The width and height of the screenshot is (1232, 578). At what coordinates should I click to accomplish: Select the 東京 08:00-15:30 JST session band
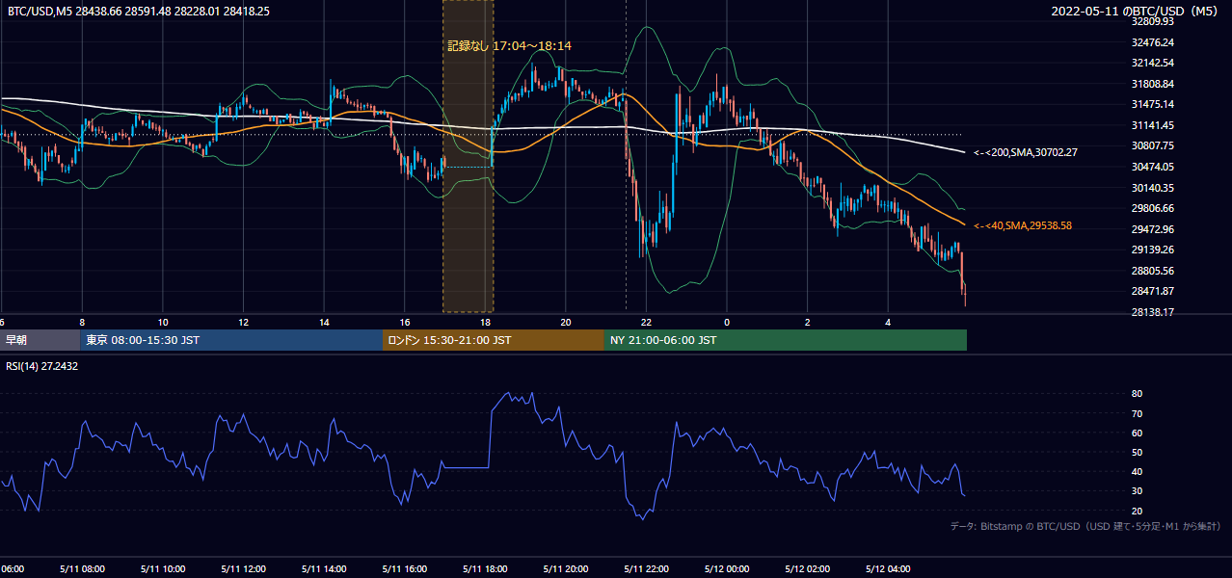(x=231, y=340)
